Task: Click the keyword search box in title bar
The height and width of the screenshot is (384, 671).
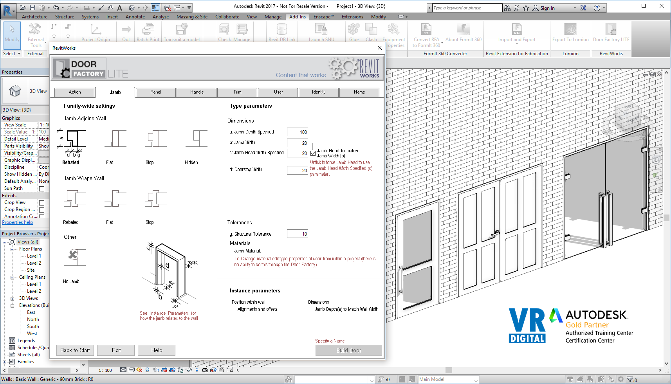Action: [467, 8]
